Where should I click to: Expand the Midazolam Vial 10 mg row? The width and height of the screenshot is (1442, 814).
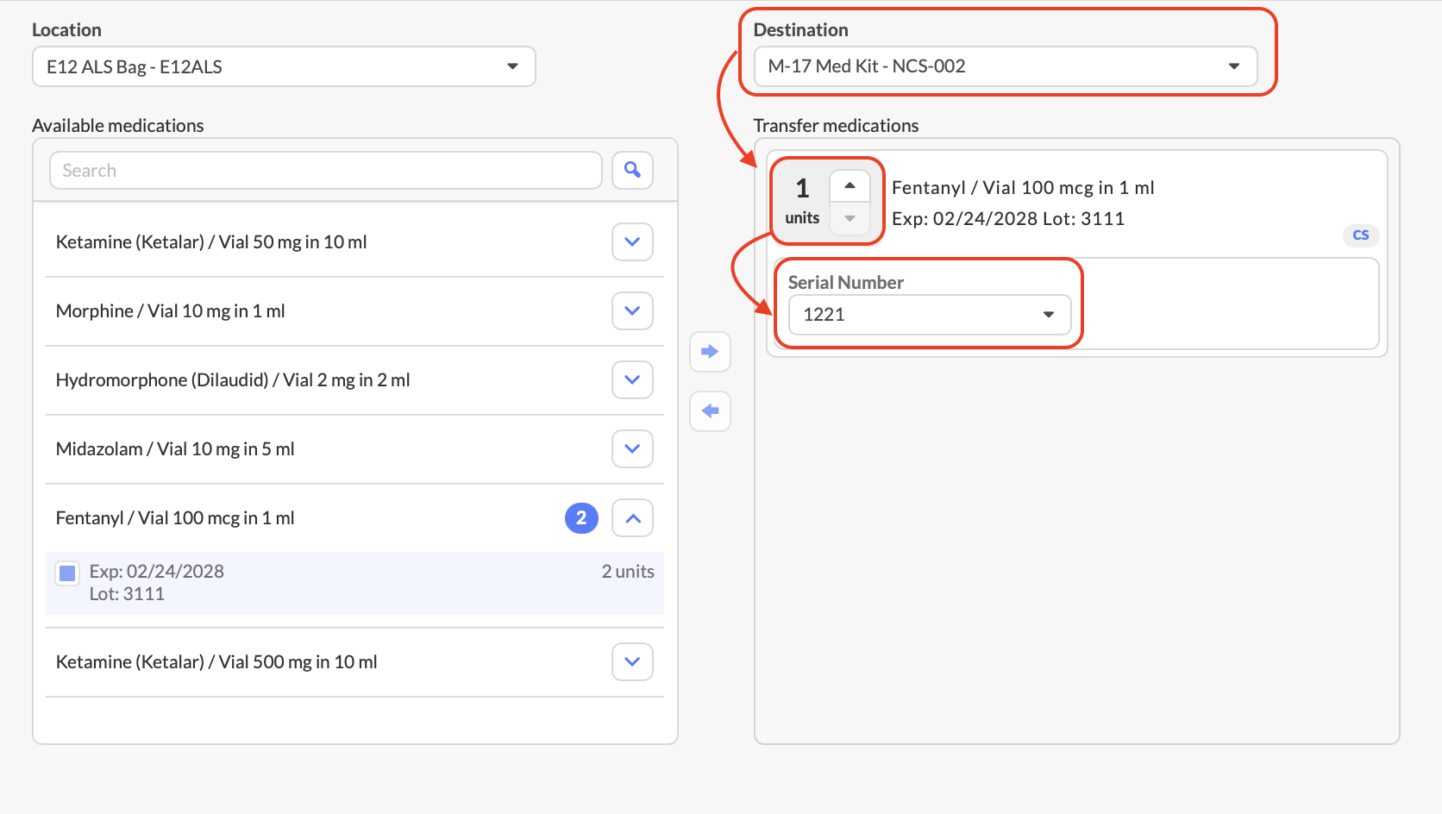coord(632,449)
